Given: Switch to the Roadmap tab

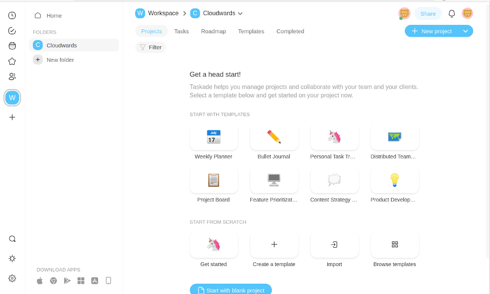Looking at the screenshot, I should 213,31.
